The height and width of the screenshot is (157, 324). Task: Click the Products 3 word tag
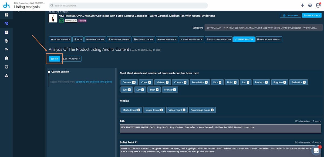[x=261, y=82]
